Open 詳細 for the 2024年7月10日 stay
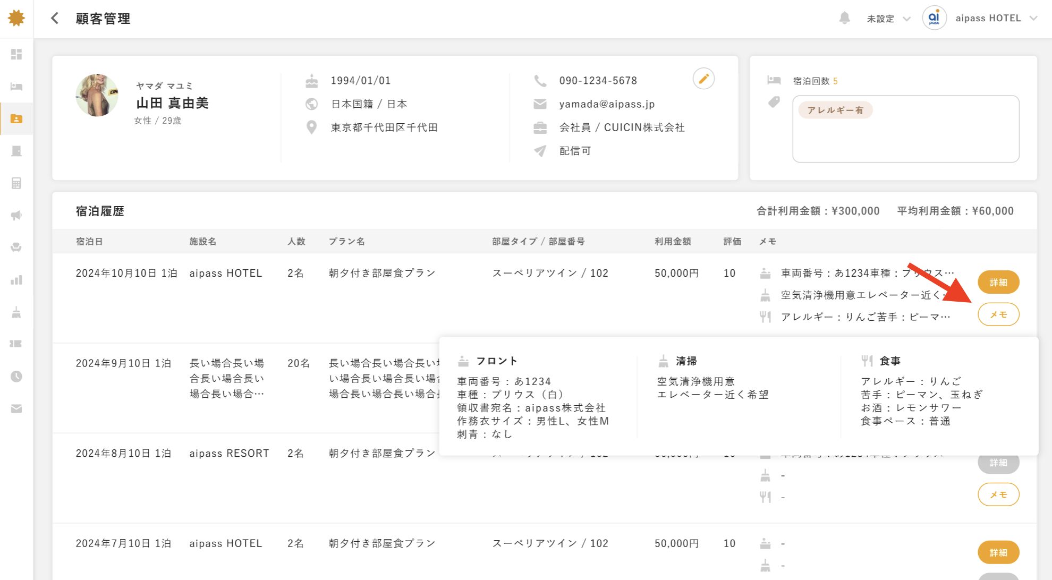Image resolution: width=1052 pixels, height=580 pixels. point(998,552)
